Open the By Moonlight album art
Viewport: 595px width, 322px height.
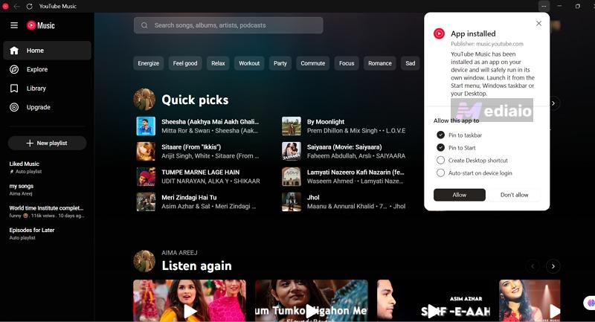point(292,126)
